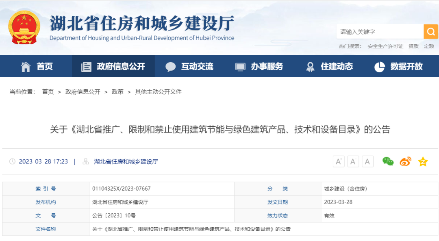Click the orange search magnifier icon
Image resolution: width=439 pixels, height=241 pixels.
[x=431, y=31]
